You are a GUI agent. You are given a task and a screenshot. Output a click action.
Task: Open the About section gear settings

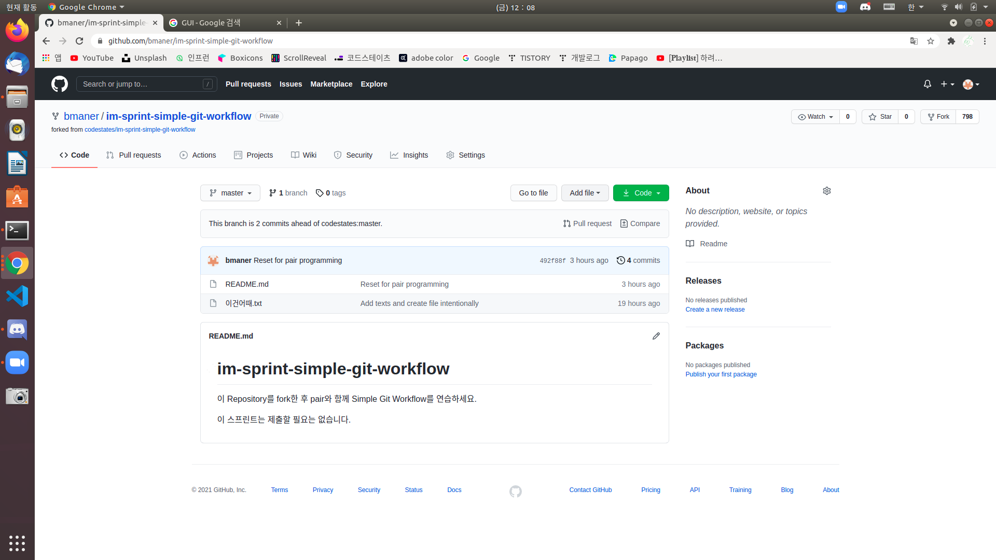(826, 191)
